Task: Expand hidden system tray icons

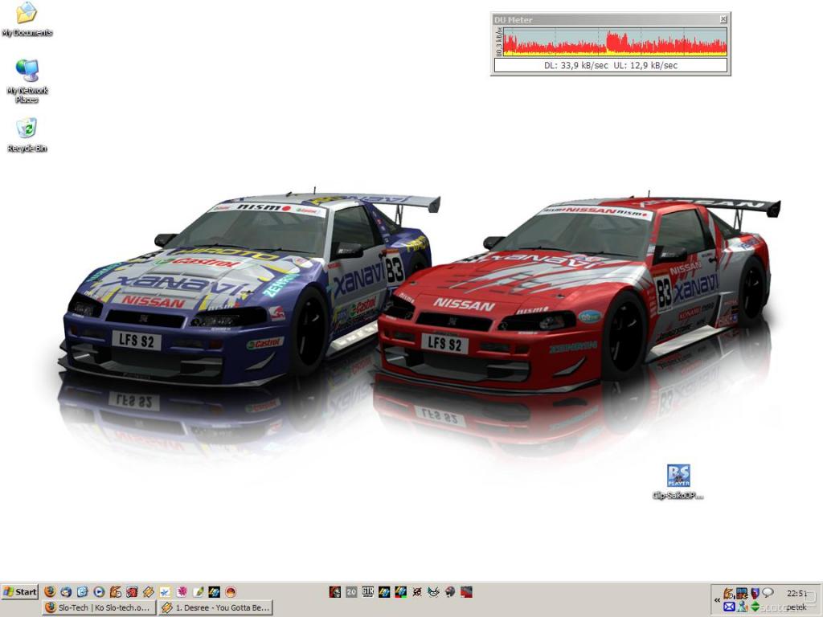Action: click(x=717, y=599)
